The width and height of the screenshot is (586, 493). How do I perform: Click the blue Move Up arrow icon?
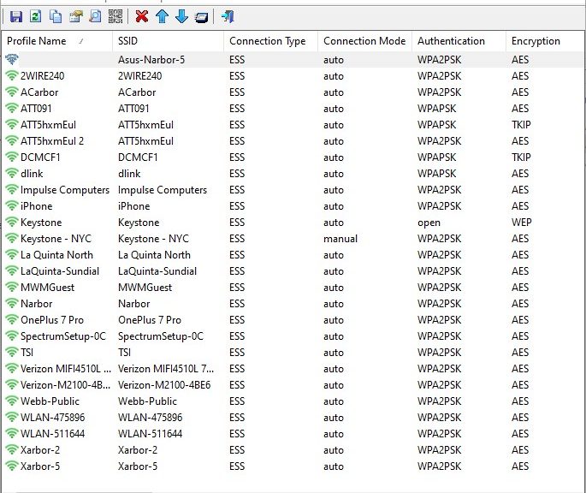click(162, 16)
